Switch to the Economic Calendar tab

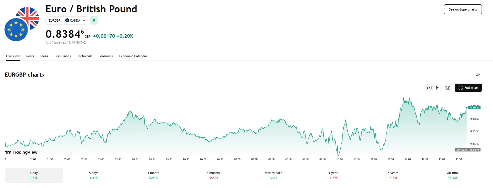click(133, 56)
